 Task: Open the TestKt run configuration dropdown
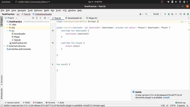click(156, 14)
